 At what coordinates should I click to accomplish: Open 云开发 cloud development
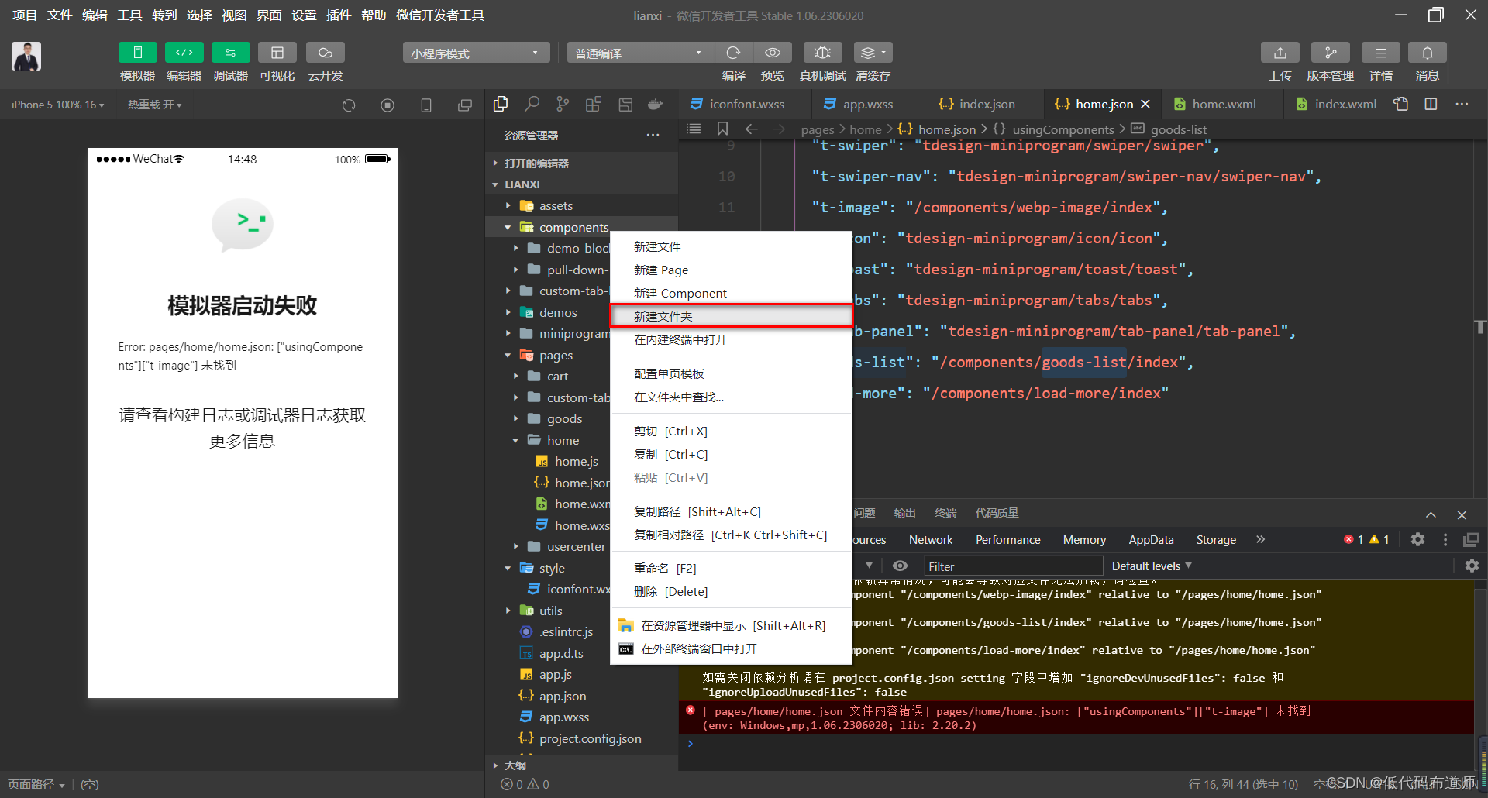(325, 53)
